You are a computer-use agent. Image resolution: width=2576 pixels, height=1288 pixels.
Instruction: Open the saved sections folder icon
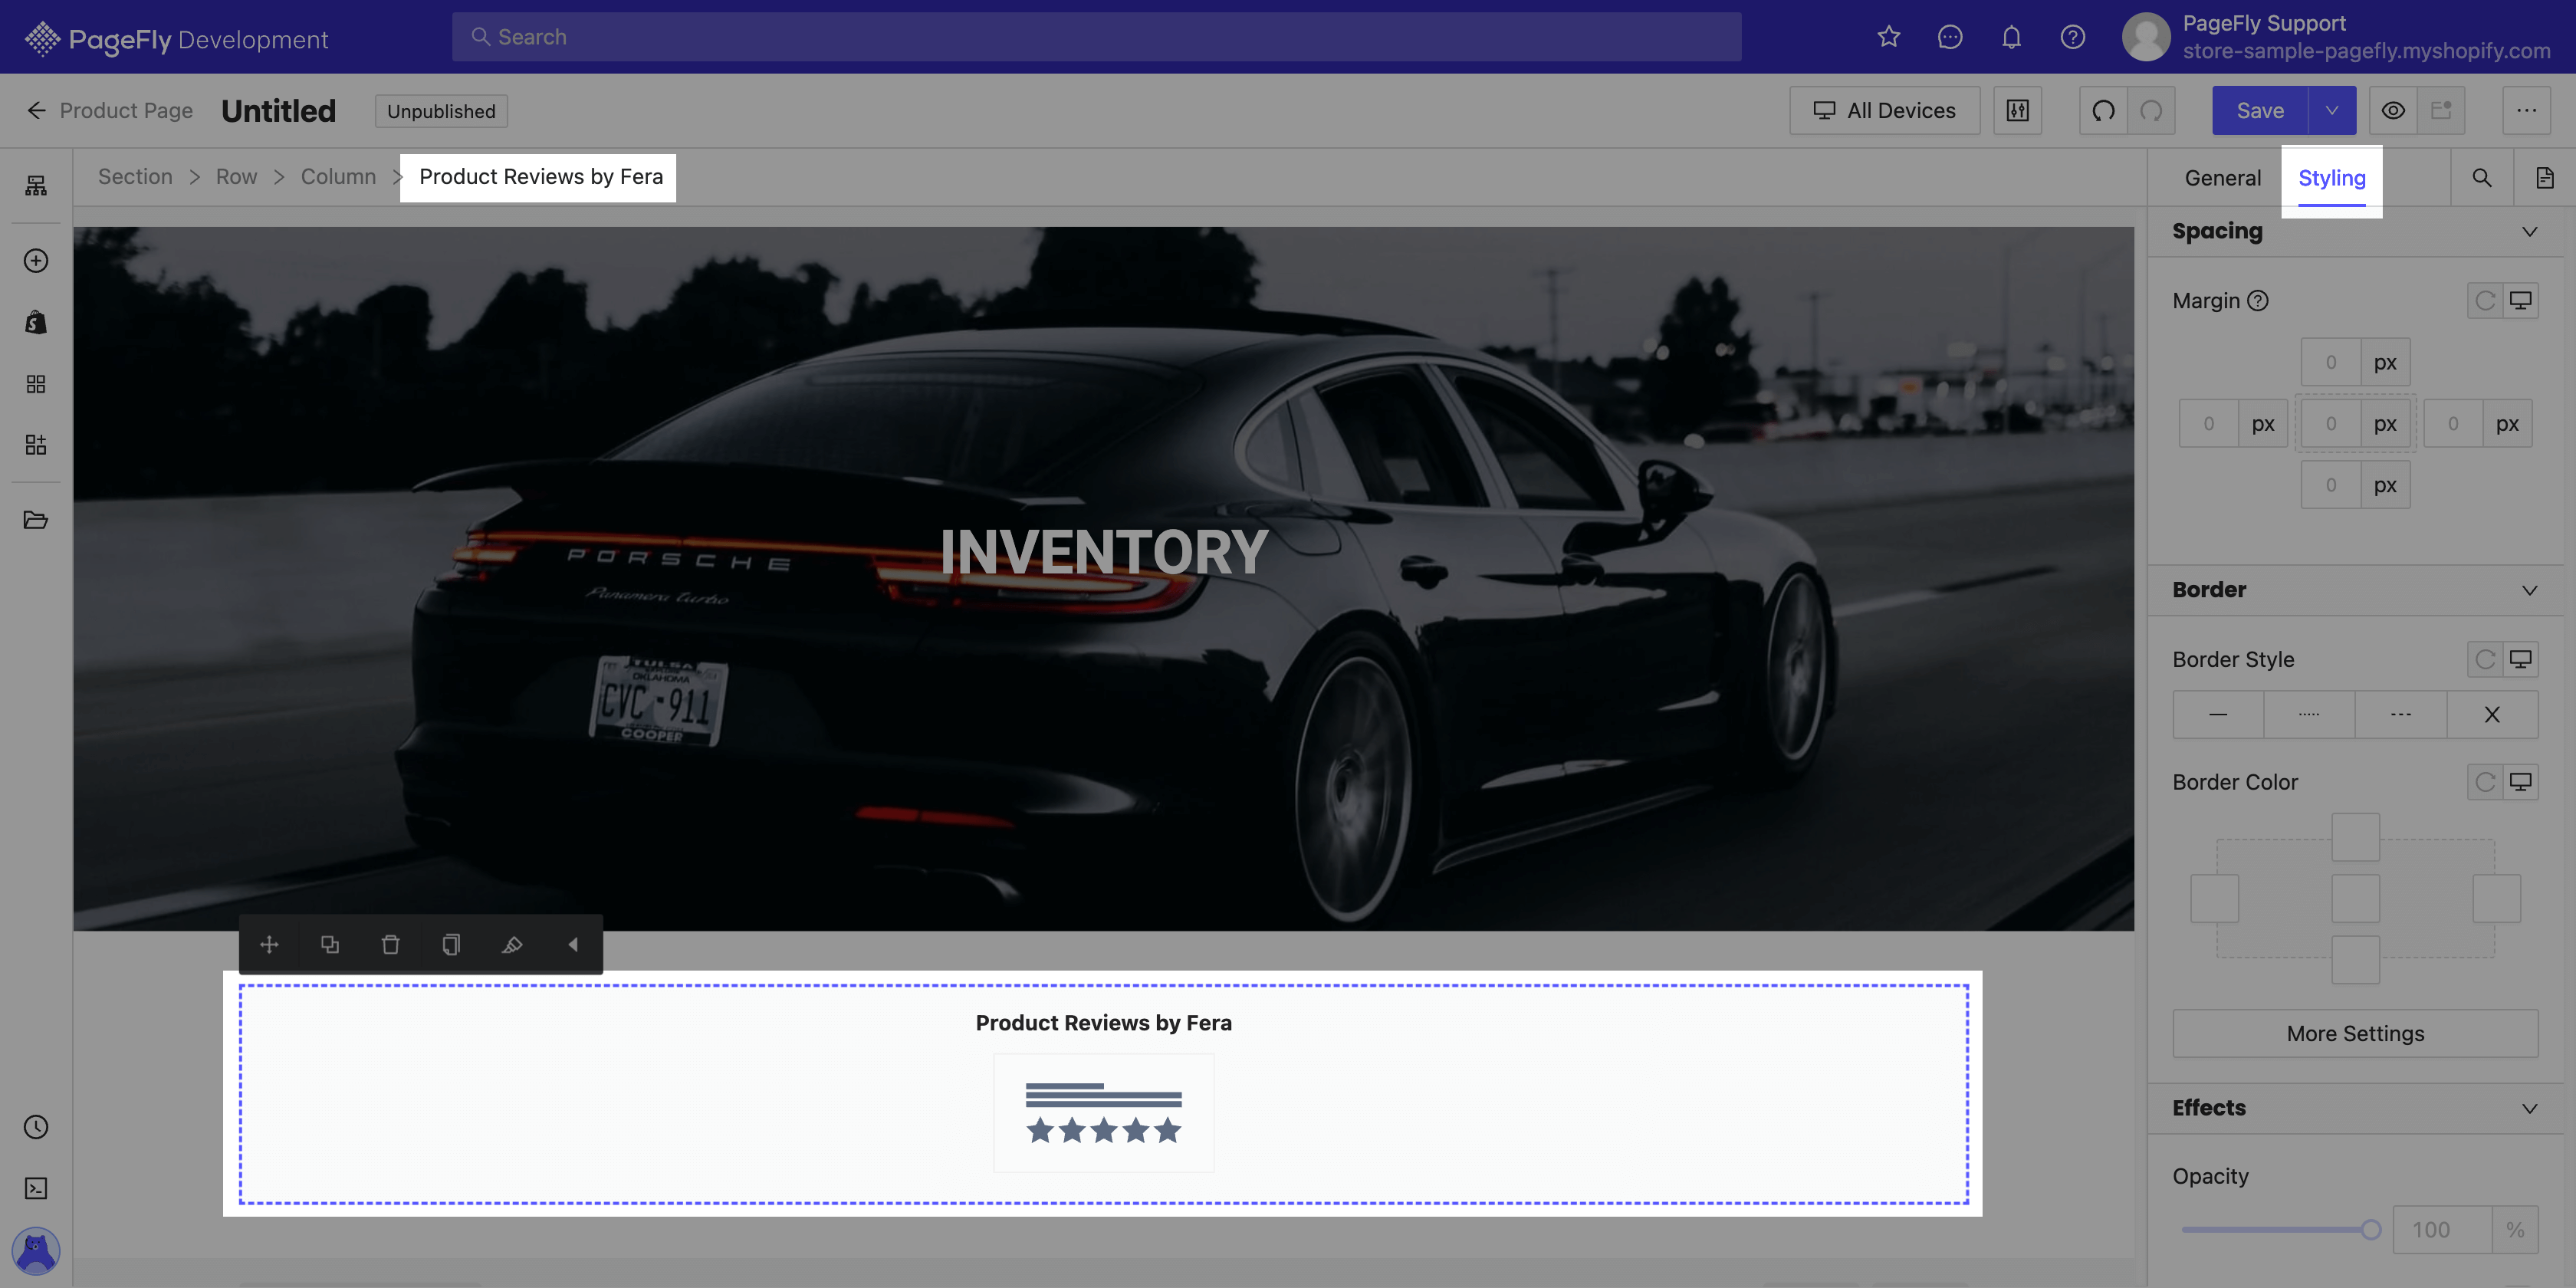click(x=36, y=520)
